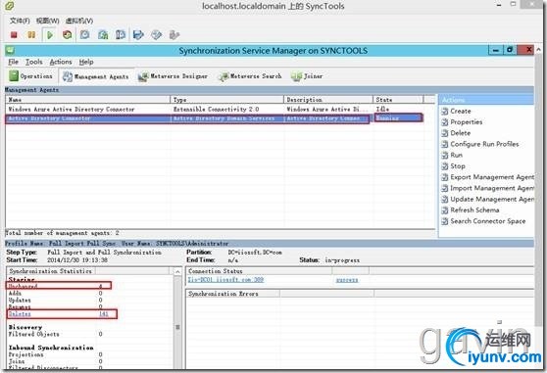
Task: Open the 视图(W) menu
Action: (48, 21)
